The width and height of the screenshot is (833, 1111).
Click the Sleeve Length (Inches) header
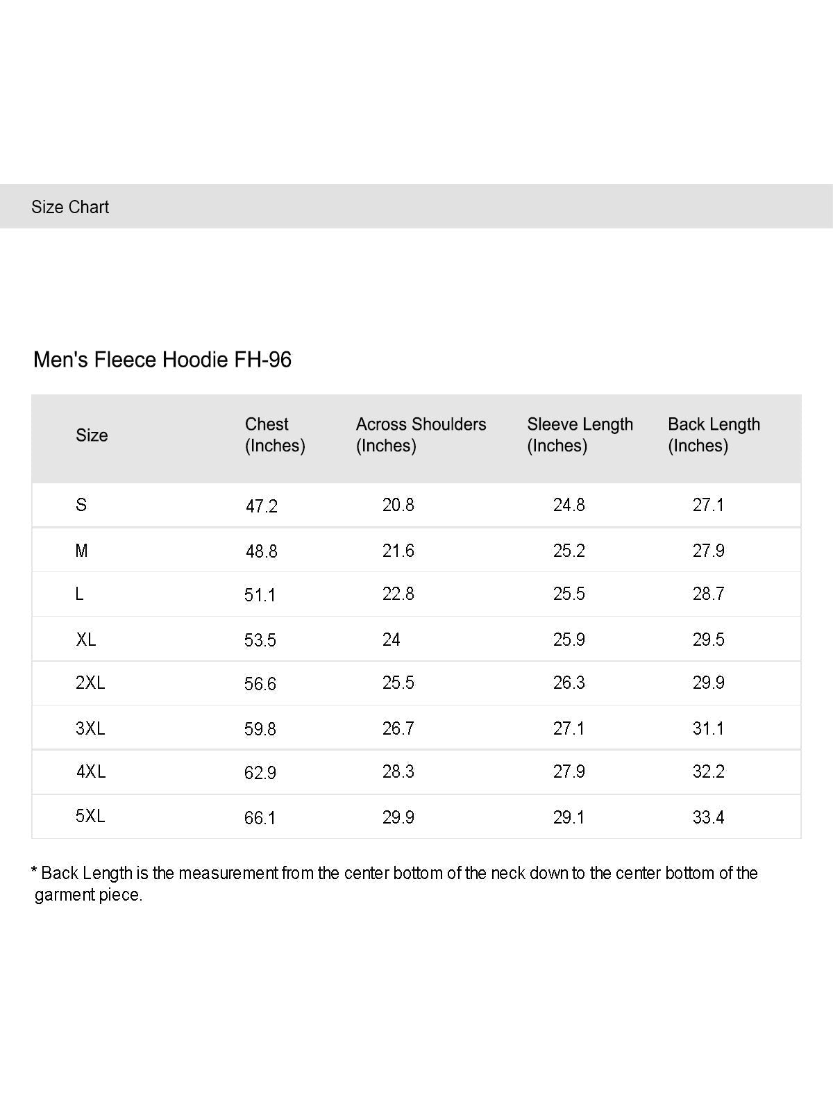(x=580, y=435)
